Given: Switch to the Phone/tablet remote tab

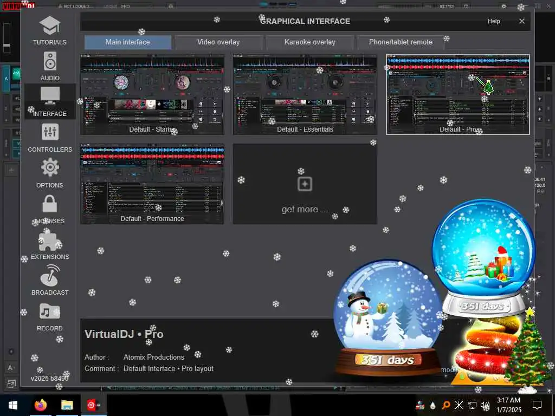Looking at the screenshot, I should (401, 42).
